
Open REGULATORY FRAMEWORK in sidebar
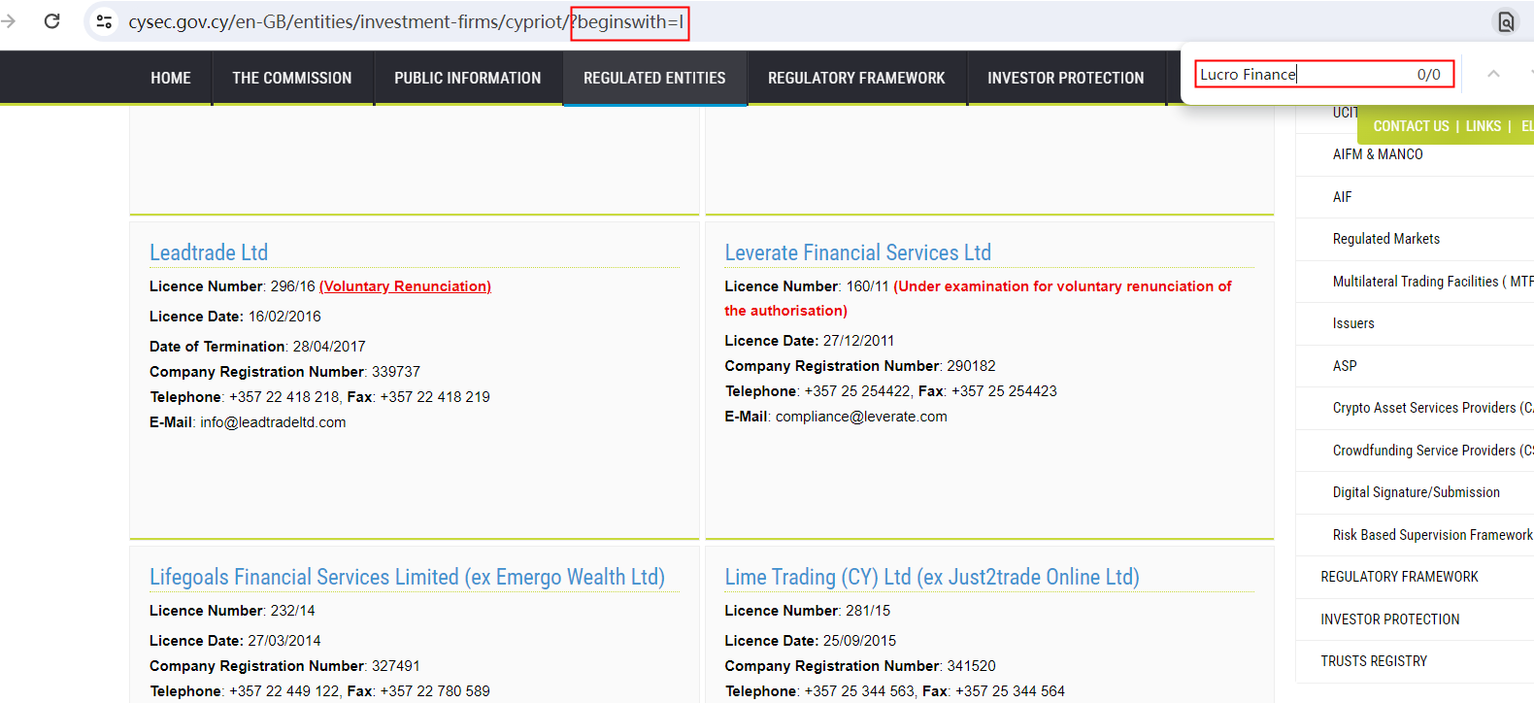click(x=1399, y=577)
